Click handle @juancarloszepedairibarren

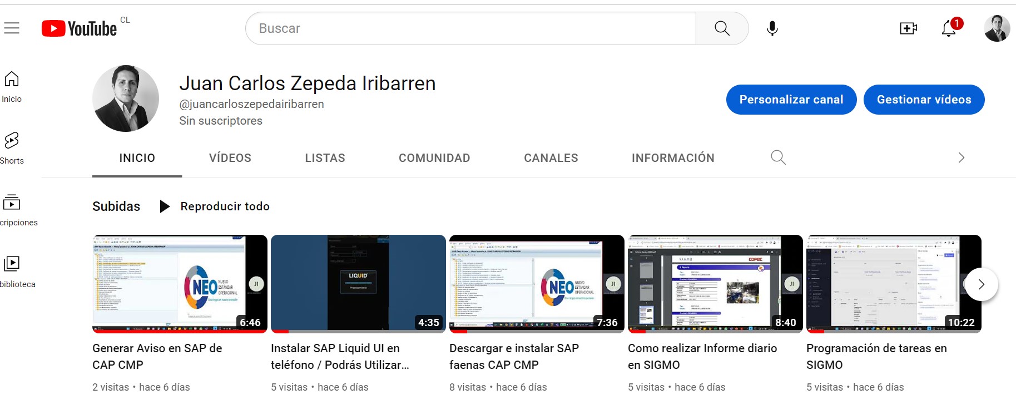coord(251,104)
